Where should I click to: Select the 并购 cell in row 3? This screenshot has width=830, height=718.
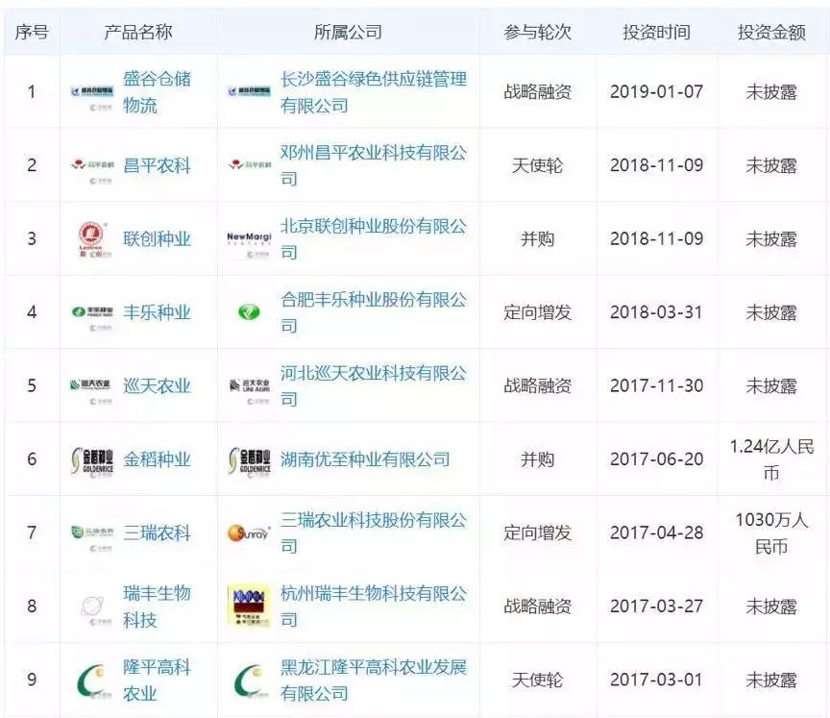coord(537,239)
